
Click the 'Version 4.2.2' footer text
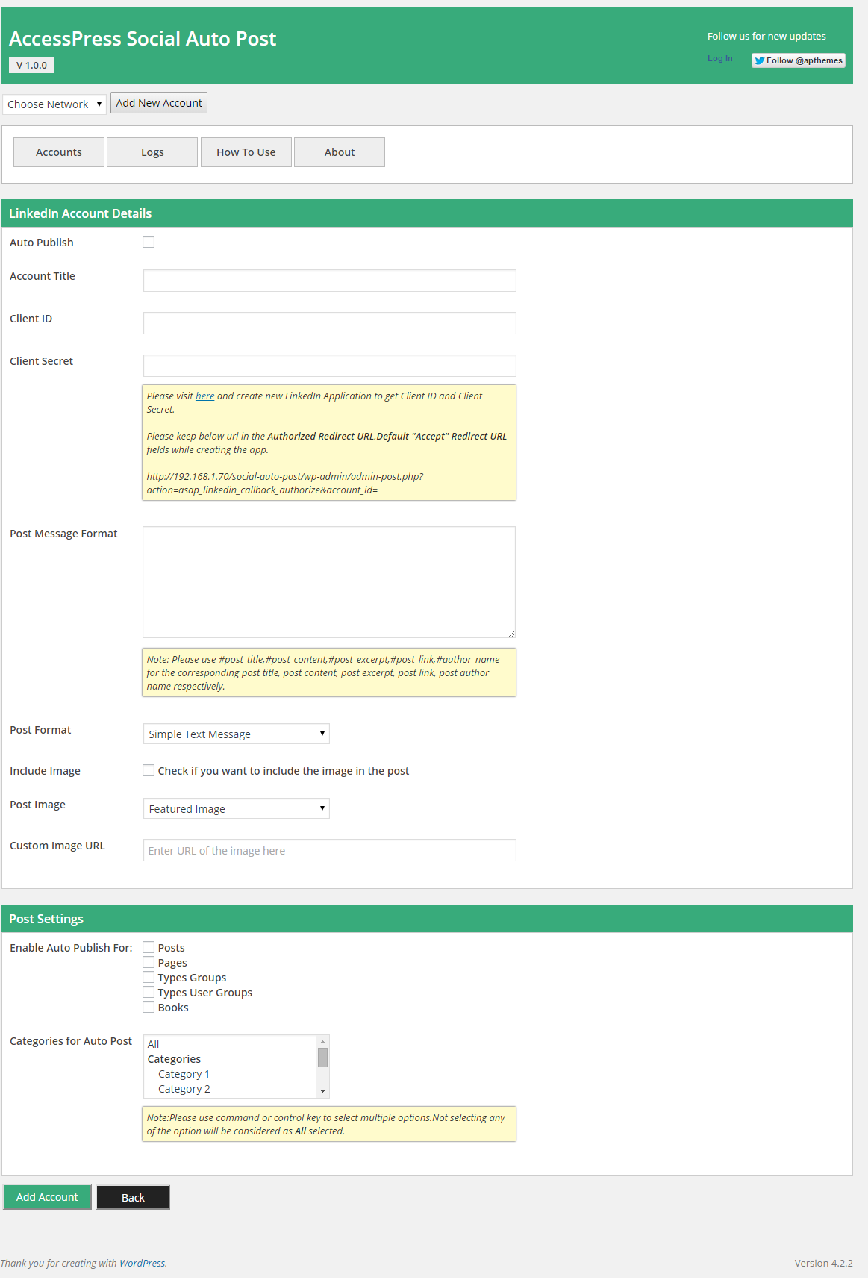tap(823, 1263)
